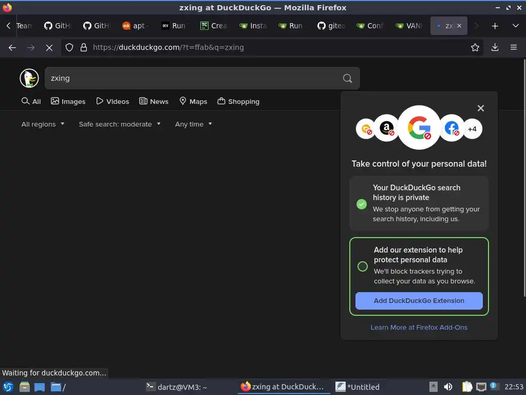Screen dimensions: 526x395
Task: Switch to the apt askubuntu tab
Action: (136, 26)
